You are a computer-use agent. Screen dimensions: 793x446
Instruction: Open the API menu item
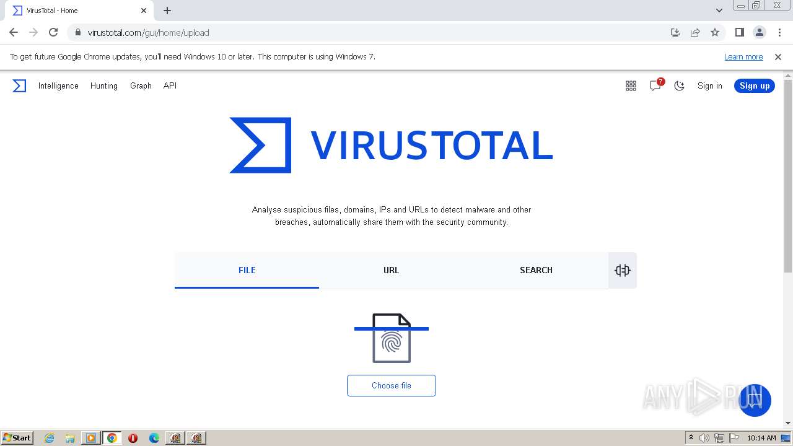170,85
